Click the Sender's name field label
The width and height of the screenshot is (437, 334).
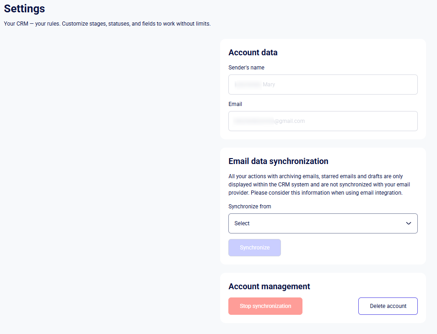click(x=246, y=68)
